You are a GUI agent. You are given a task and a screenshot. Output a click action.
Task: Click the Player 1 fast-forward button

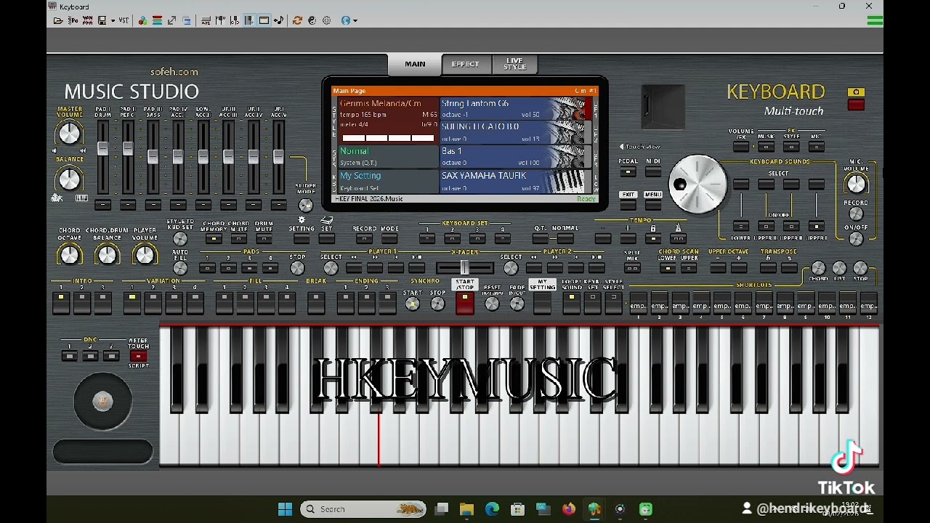pyautogui.click(x=375, y=268)
